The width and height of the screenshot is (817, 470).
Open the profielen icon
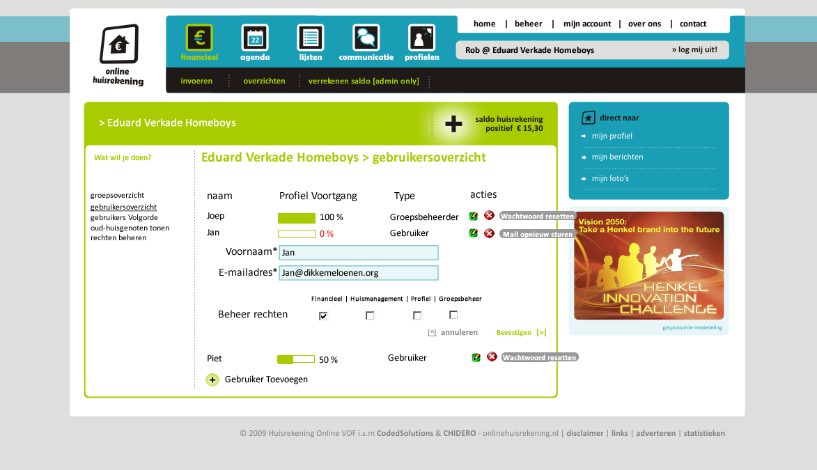(421, 38)
